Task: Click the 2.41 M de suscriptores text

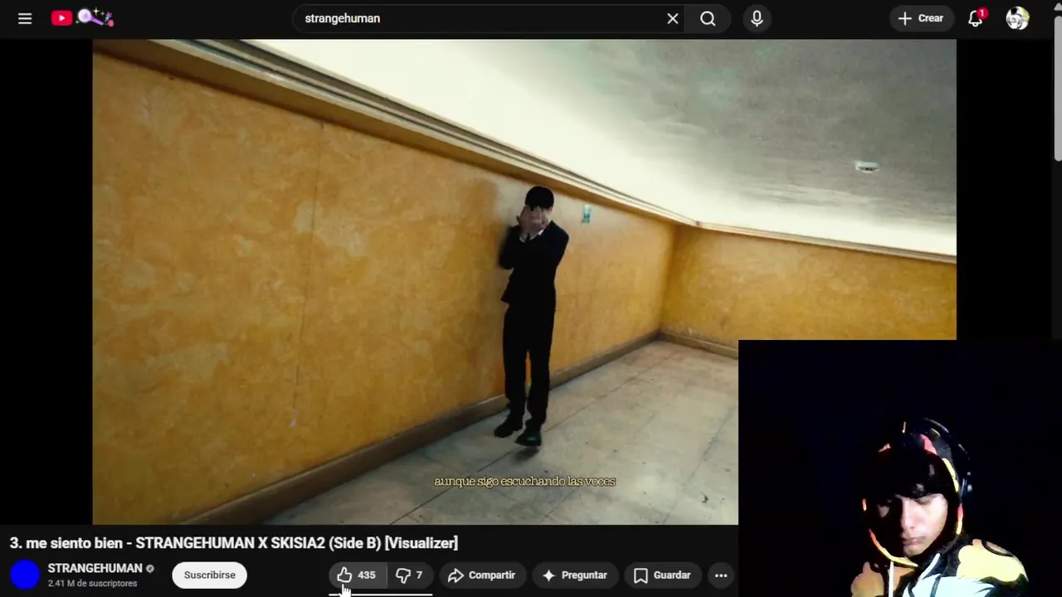Action: pos(92,584)
